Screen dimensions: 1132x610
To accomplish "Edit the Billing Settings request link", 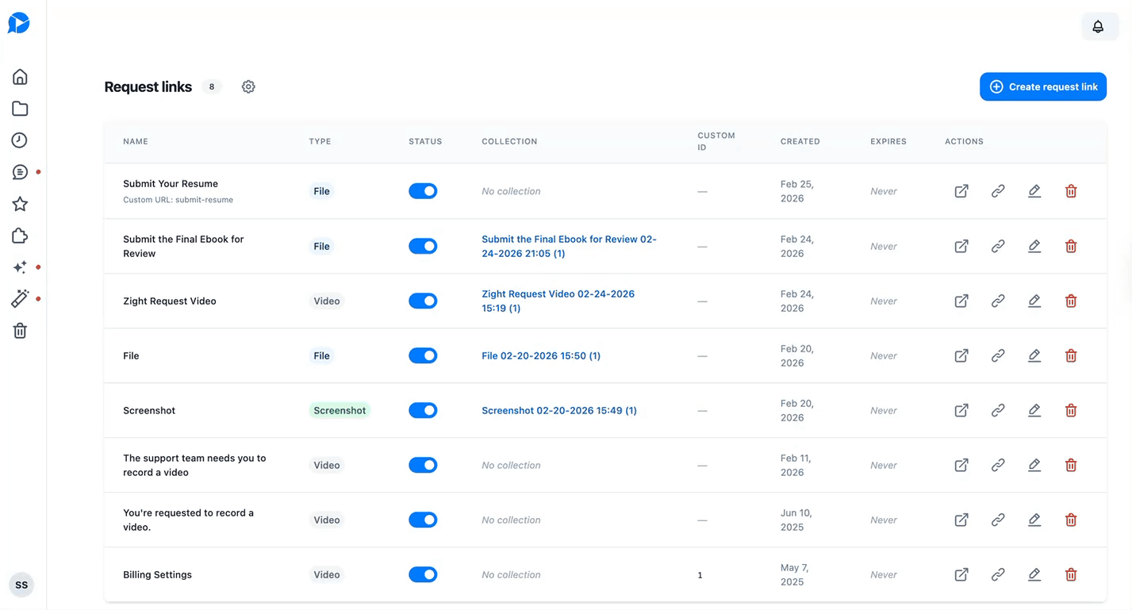I will pos(1034,574).
